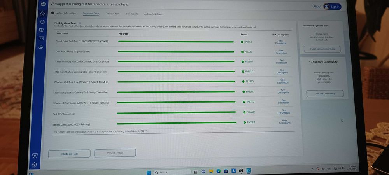
Task: Open the clock and date in tray
Action: coord(352,167)
